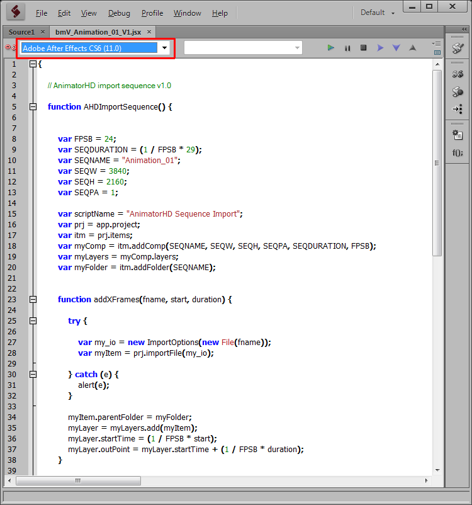The width and height of the screenshot is (472, 505).
Task: Switch to the Source1 tab
Action: [21, 32]
